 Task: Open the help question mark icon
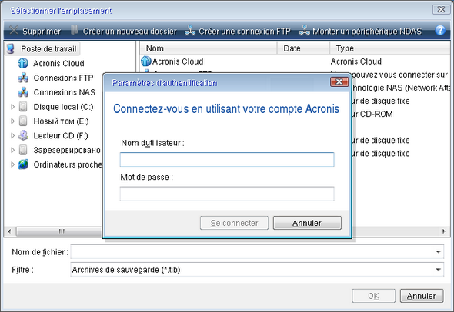(440, 30)
